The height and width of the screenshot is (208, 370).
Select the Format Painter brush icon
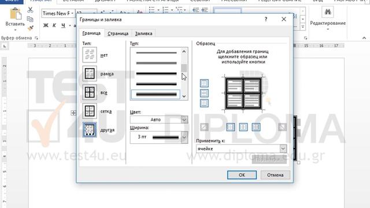point(30,28)
